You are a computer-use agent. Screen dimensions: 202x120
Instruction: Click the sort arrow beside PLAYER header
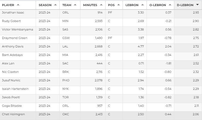(18, 5)
